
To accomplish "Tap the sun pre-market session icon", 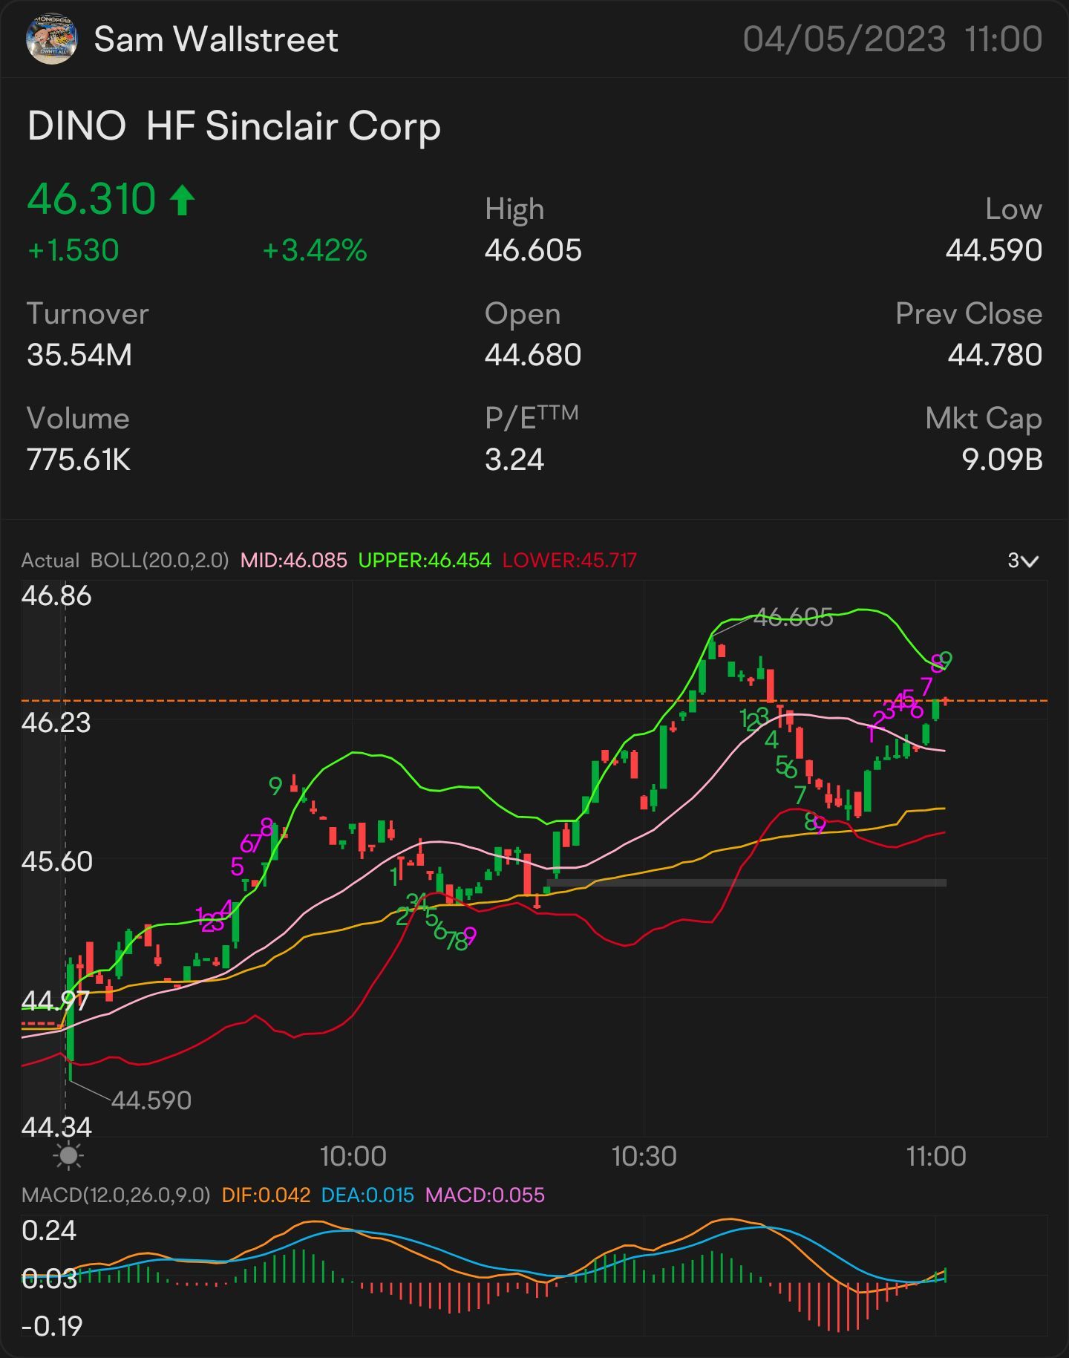I will pos(69,1156).
